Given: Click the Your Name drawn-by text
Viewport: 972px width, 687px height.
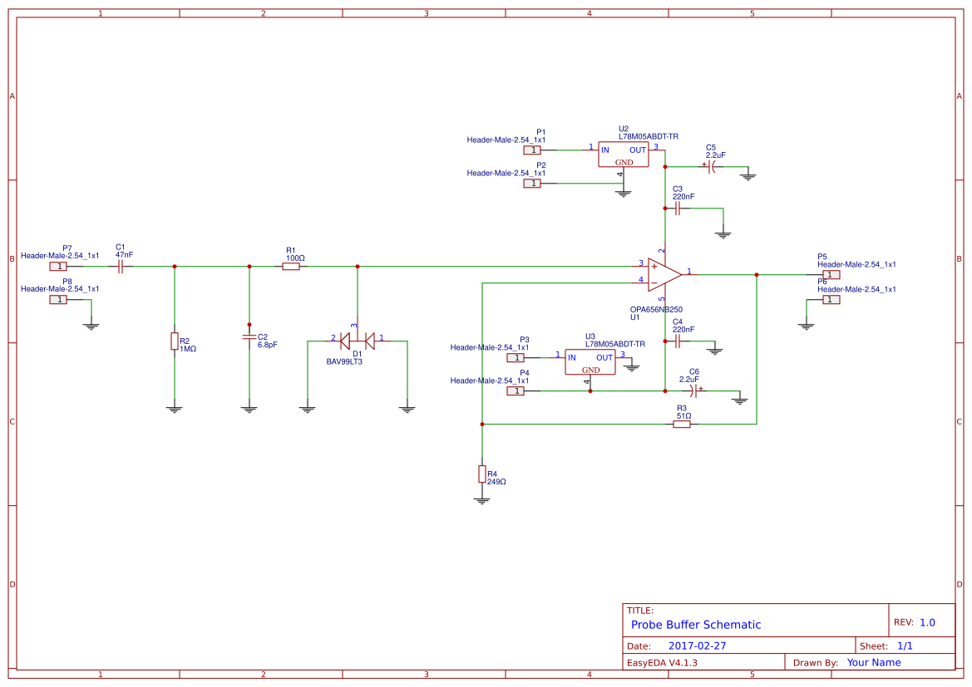Looking at the screenshot, I should click(x=873, y=662).
